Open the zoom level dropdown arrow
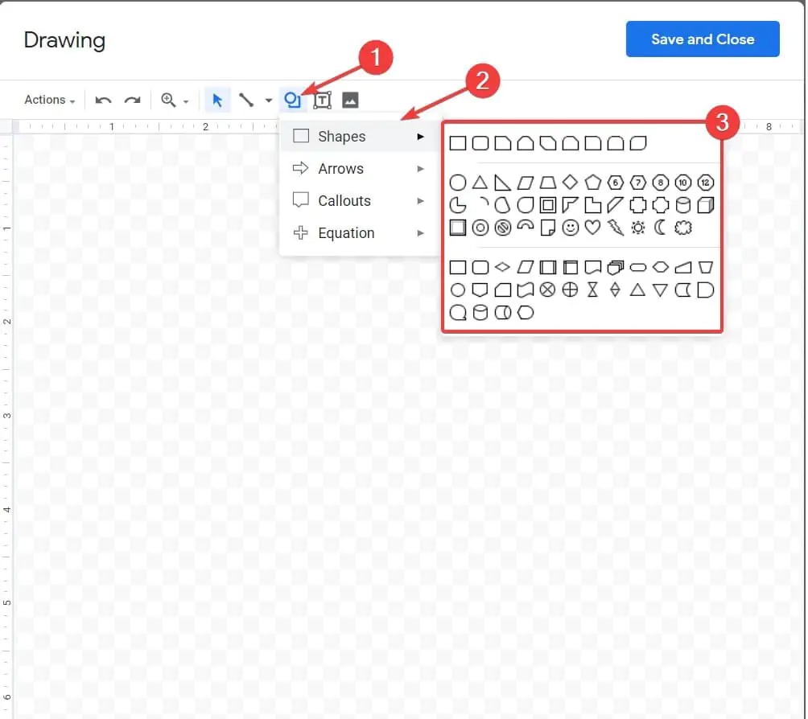The image size is (808, 719). [186, 101]
